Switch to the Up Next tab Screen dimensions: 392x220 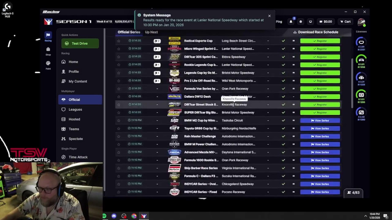click(151, 32)
